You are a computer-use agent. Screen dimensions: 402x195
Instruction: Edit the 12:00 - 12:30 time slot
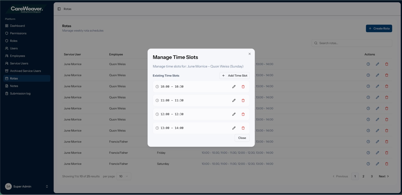pos(234,114)
